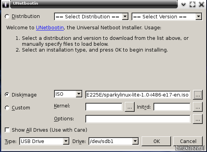Image resolution: width=207 pixels, height=152 pixels.
Task: Browse for an Options file
Action: pos(198,119)
